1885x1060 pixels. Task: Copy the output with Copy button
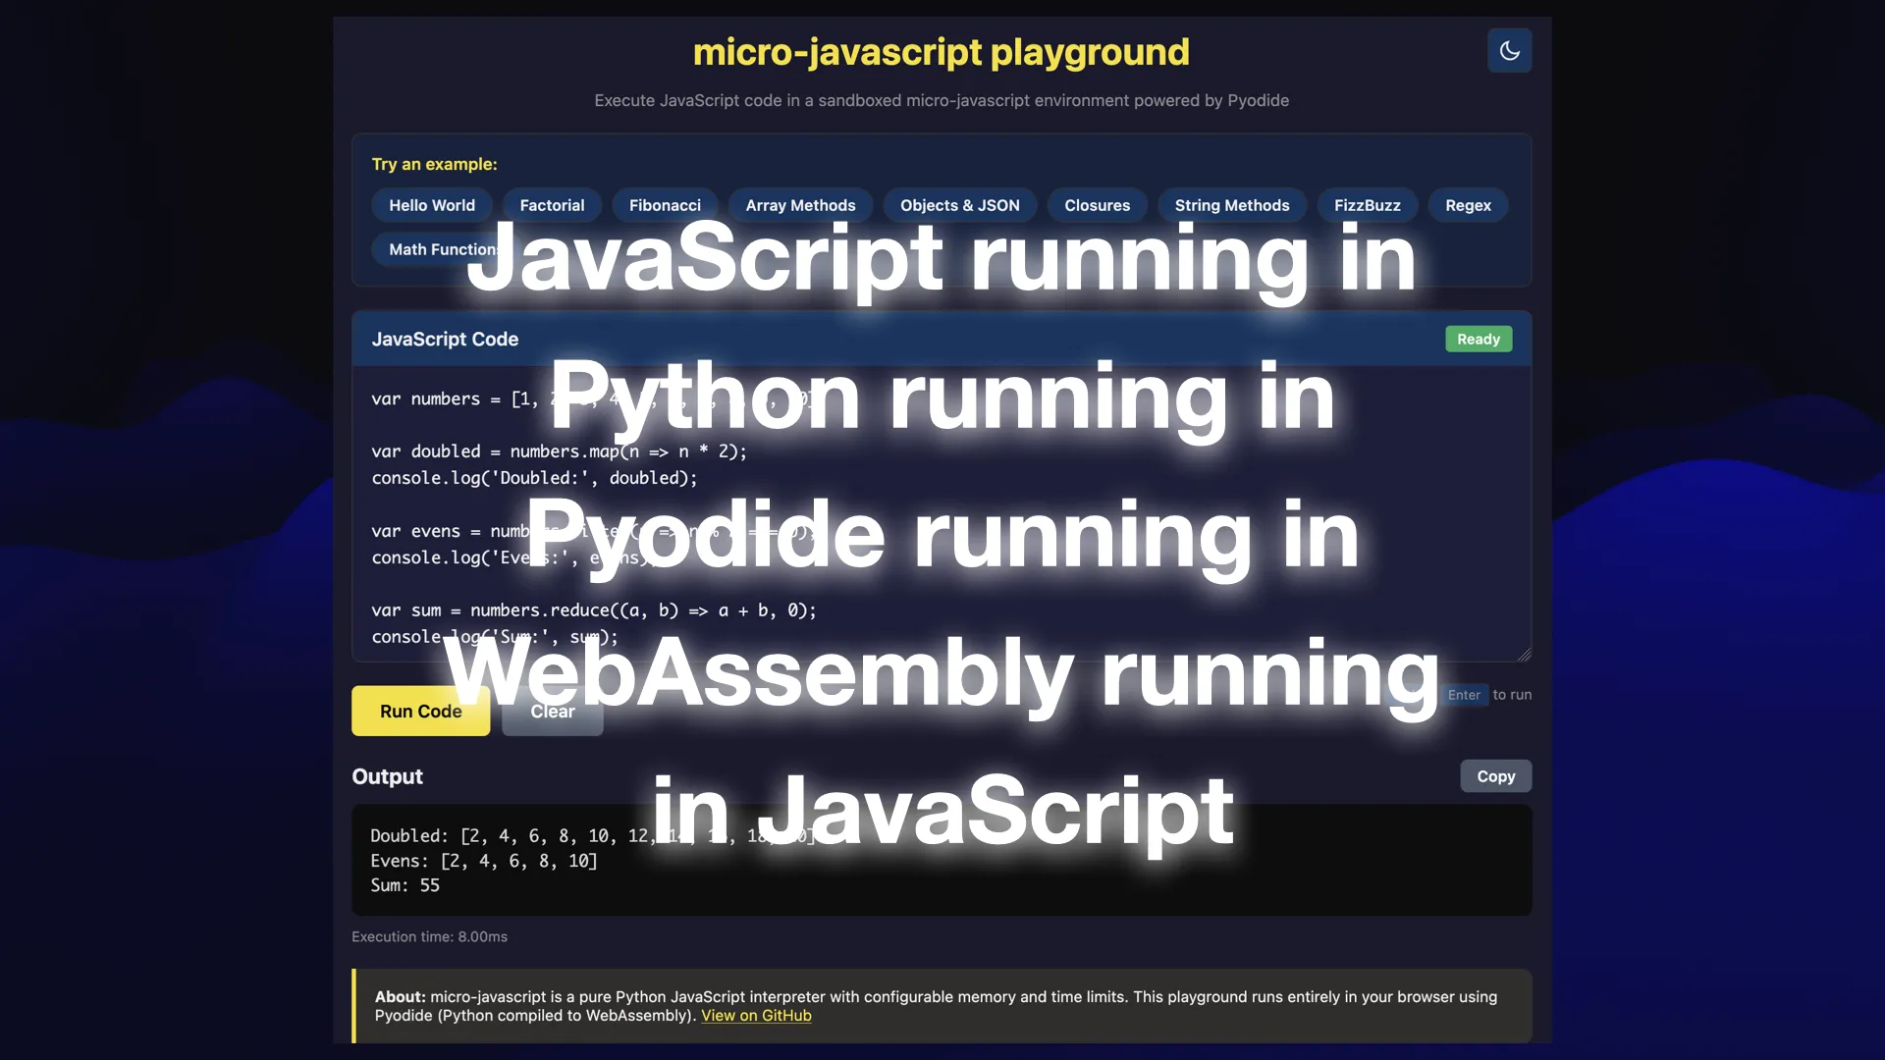coord(1496,775)
